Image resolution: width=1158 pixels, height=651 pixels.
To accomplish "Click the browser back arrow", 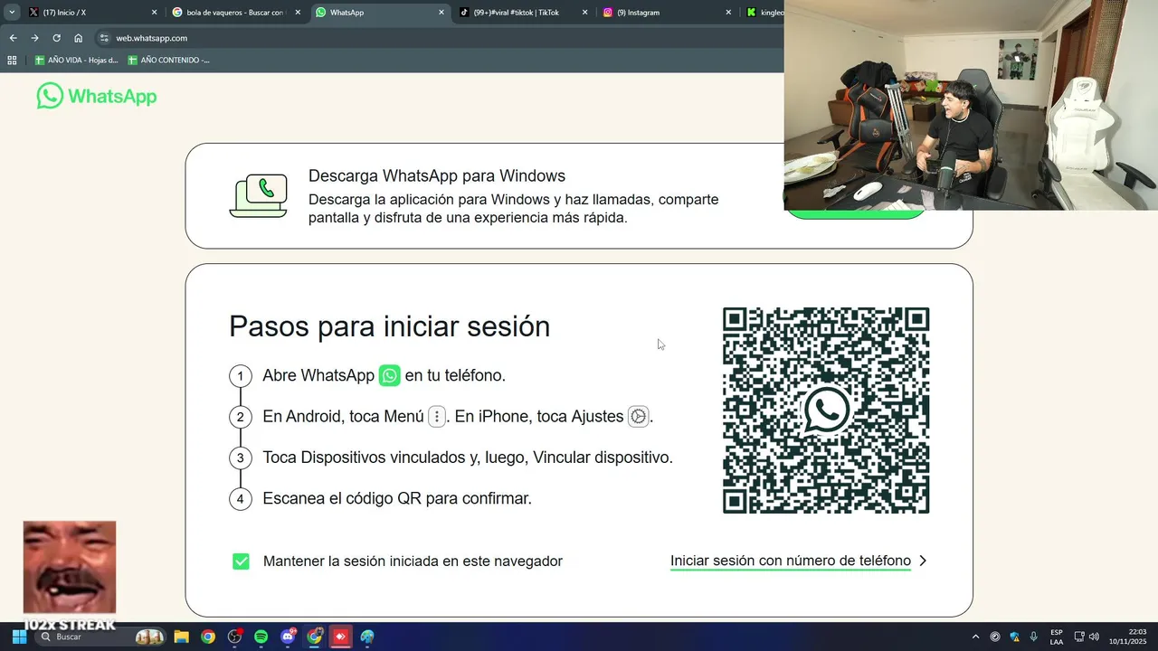I will point(13,38).
